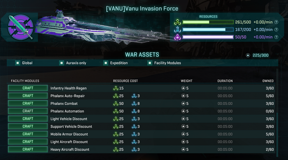Craft the Infantry Health Regen module

click(x=28, y=88)
